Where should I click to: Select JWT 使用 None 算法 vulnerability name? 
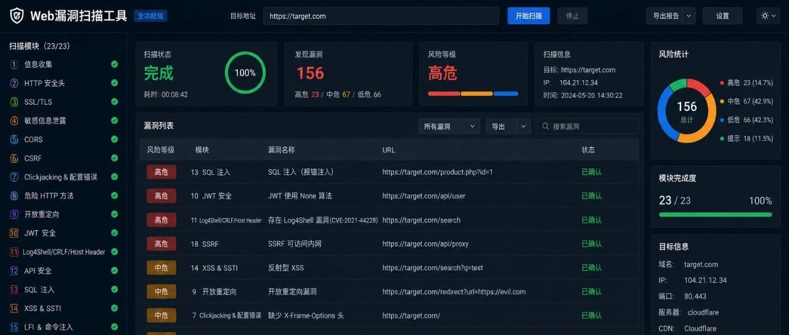300,196
